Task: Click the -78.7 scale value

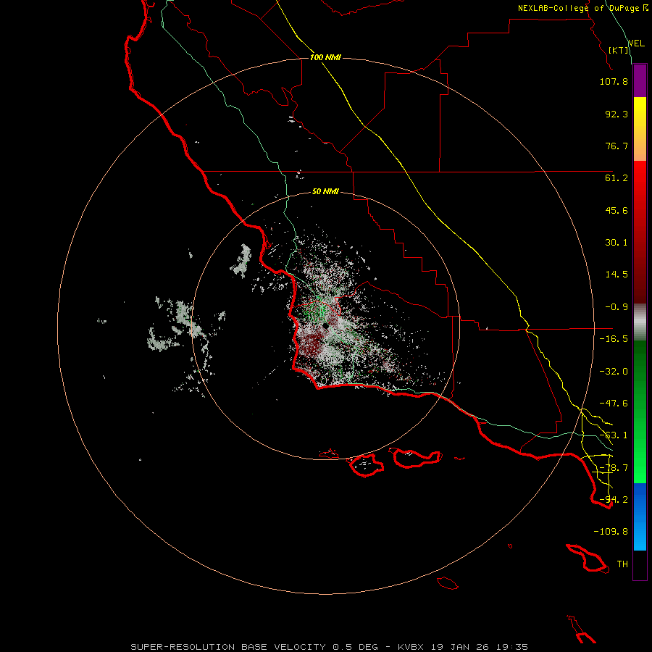Action: coord(614,468)
